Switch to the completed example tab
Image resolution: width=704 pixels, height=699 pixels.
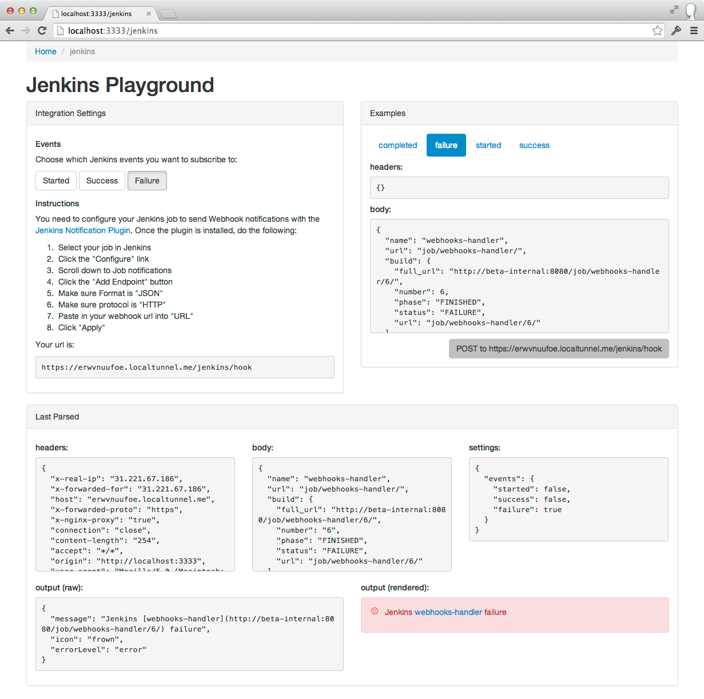pos(397,145)
